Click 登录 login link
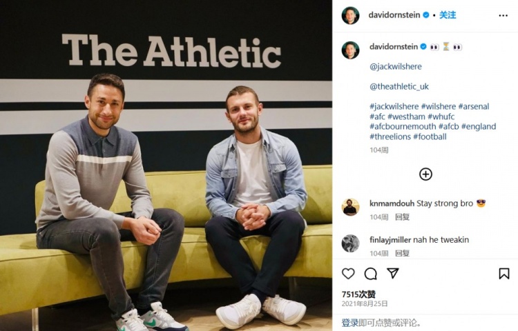 point(350,323)
